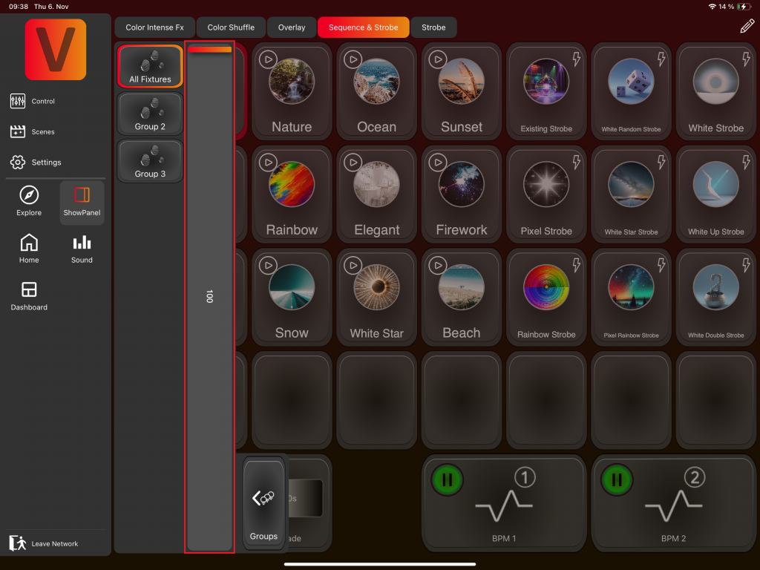Screen dimensions: 760x570
Task: Toggle the BPM 2 pause button
Action: (617, 479)
